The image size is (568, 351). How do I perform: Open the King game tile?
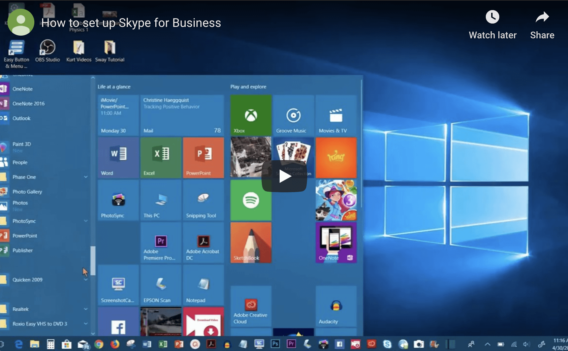click(336, 158)
